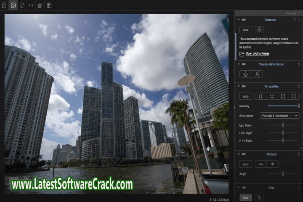Select the manual distortion type icon
This screenshot has height=202, width=303.
click(x=259, y=30)
